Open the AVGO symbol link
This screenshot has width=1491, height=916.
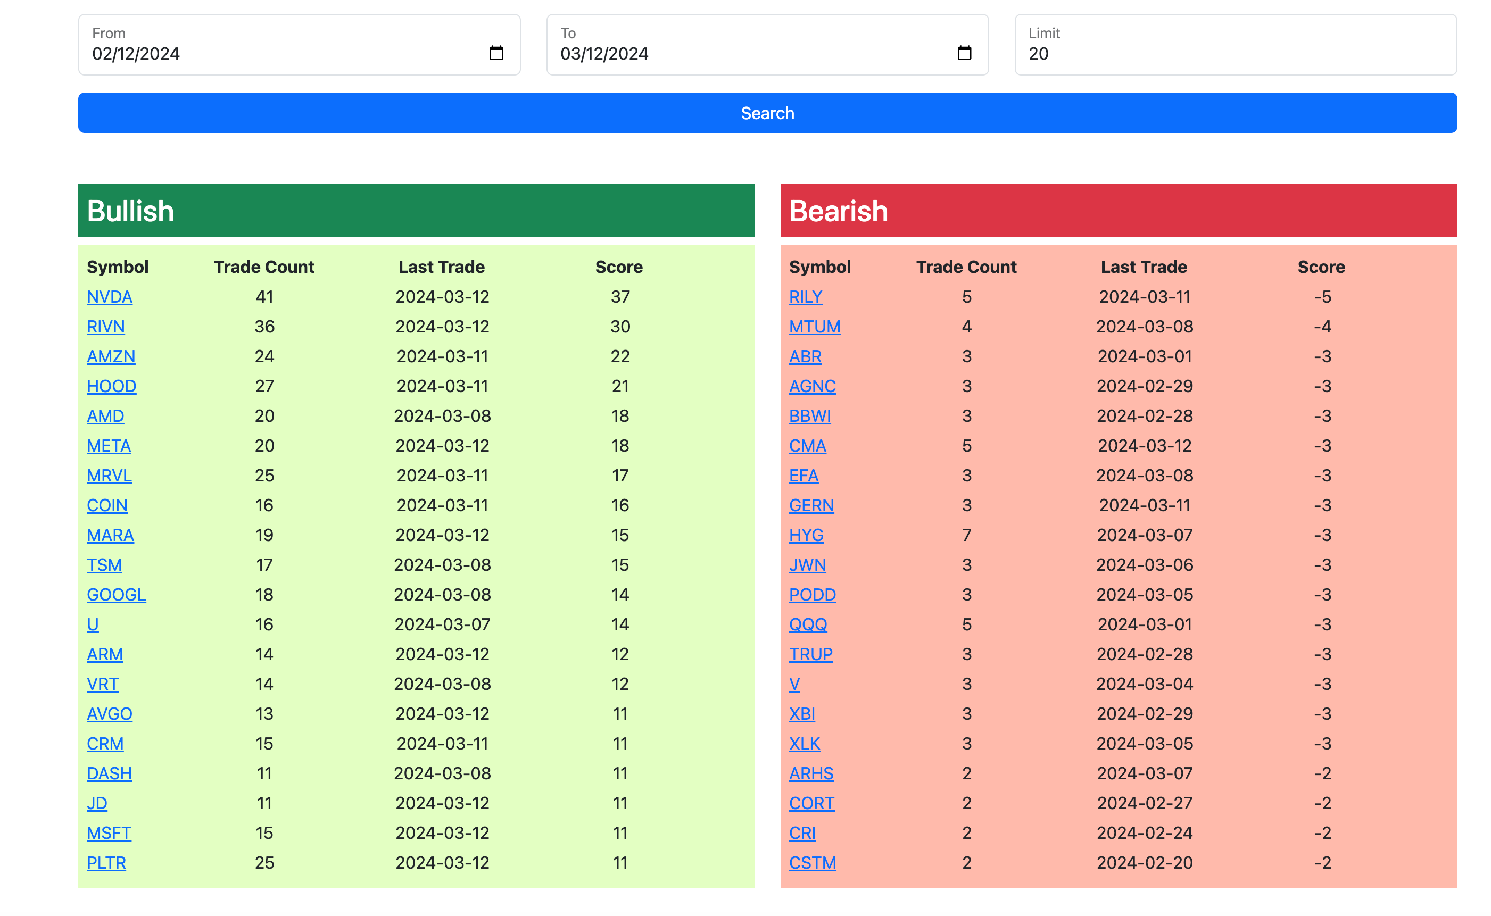[x=110, y=714]
